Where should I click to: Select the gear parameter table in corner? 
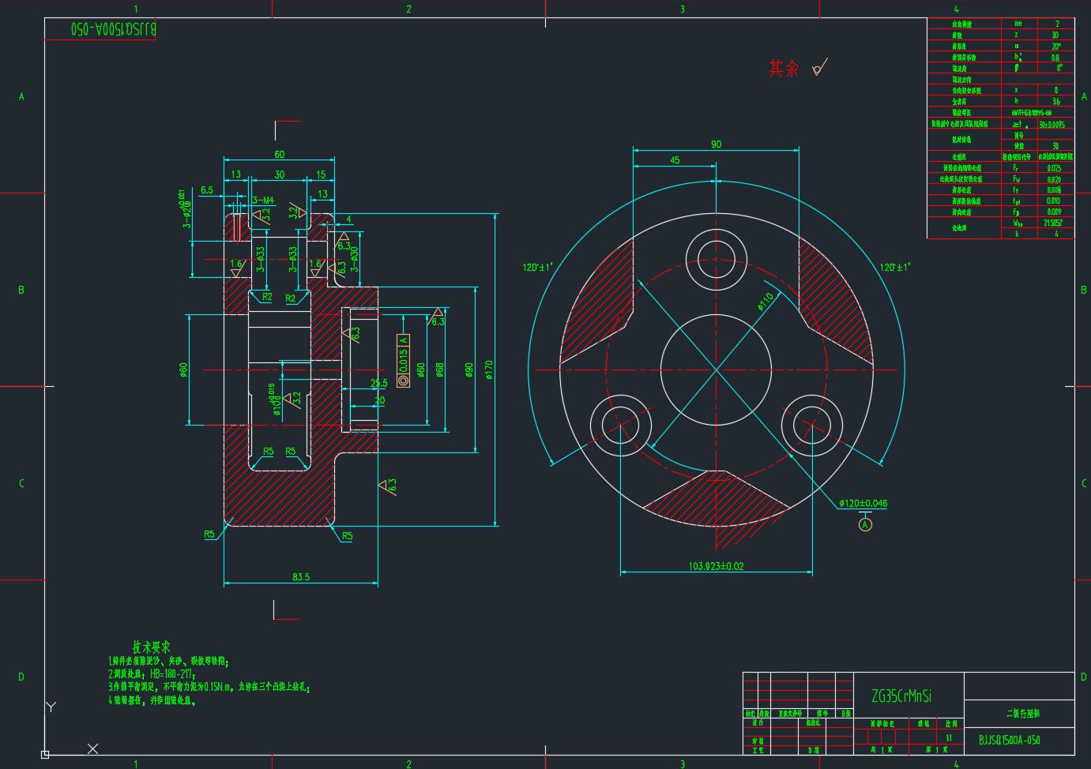click(1000, 128)
